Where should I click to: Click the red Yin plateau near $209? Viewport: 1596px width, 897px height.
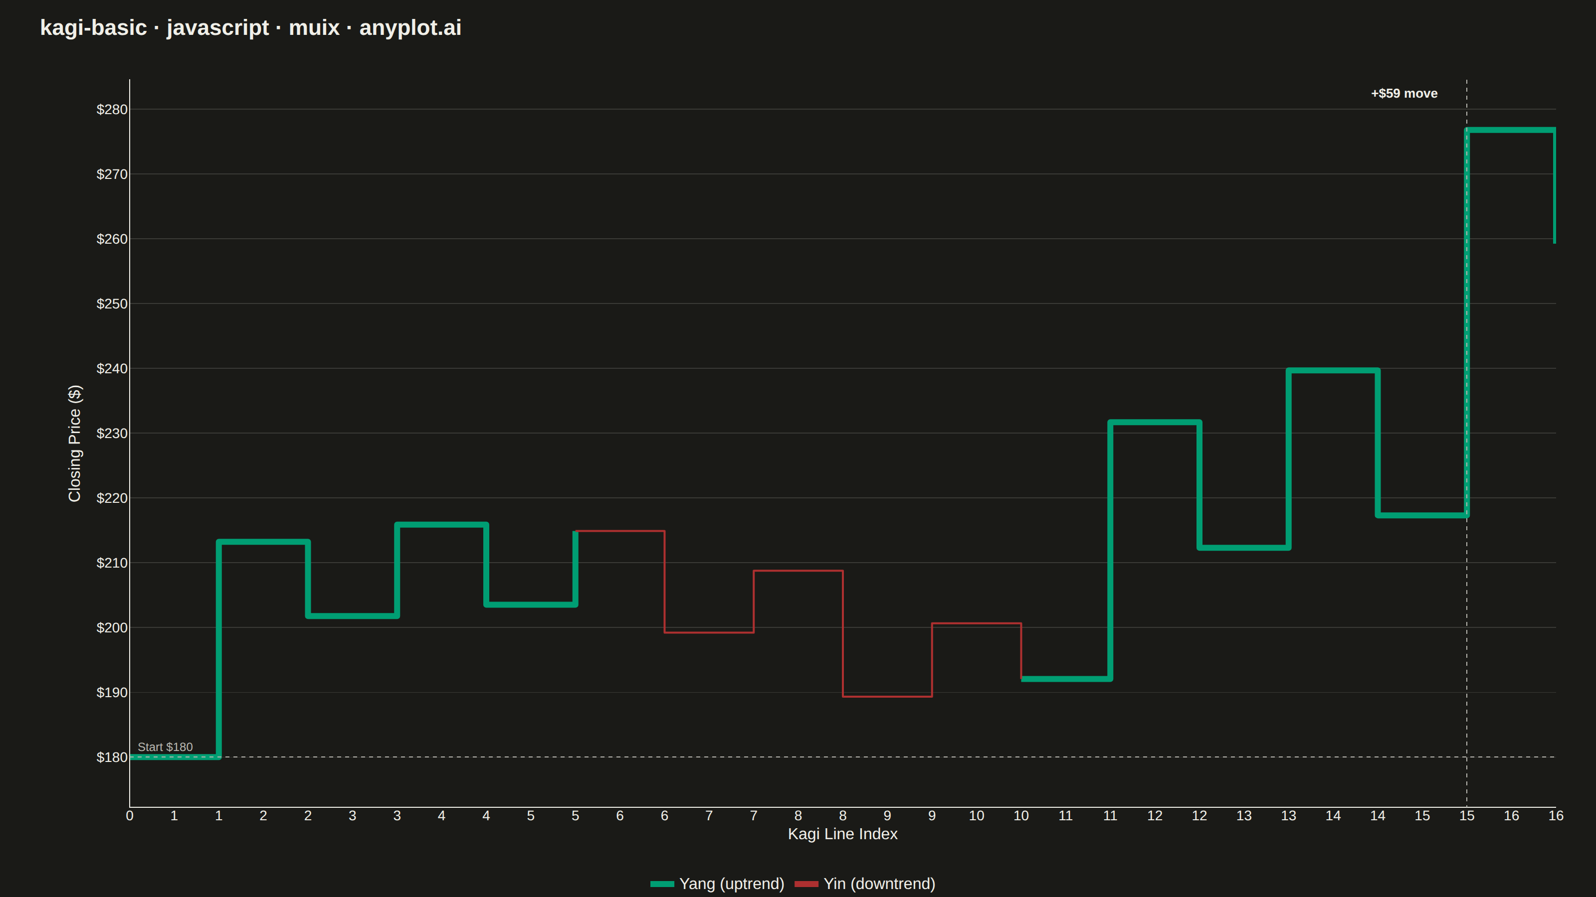point(798,571)
